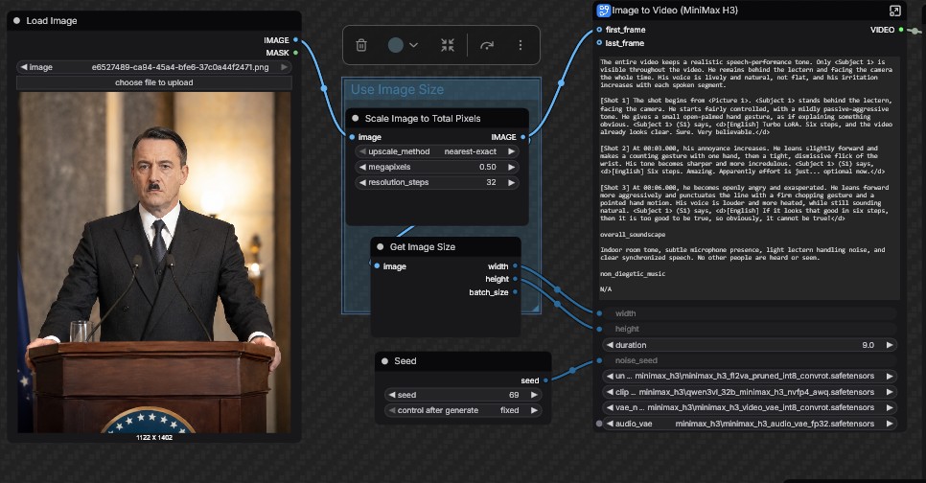This screenshot has width=926, height=483.
Task: Collapse the group with shrink arrows icon
Action: [x=448, y=45]
